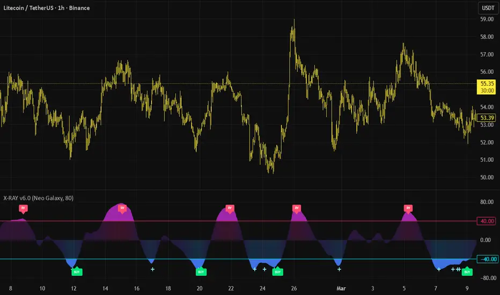The image size is (500, 295).
Task: Click the 53.39 last price label
Action: (x=487, y=117)
